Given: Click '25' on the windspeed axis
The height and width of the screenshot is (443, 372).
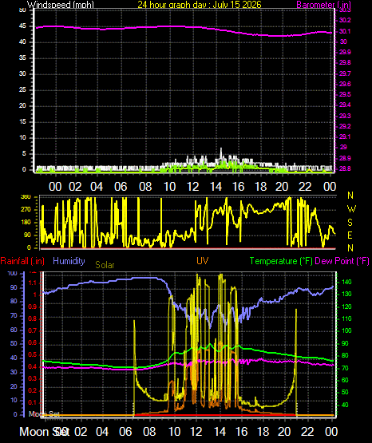Looking at the screenshot, I should (x=22, y=90).
